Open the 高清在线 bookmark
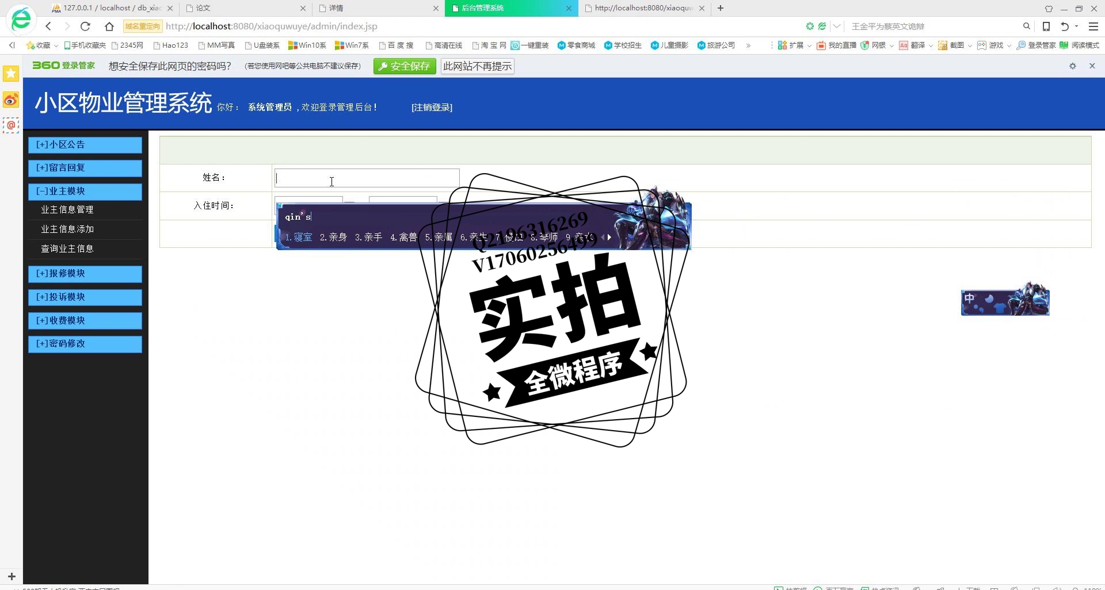This screenshot has width=1105, height=590. tap(444, 45)
